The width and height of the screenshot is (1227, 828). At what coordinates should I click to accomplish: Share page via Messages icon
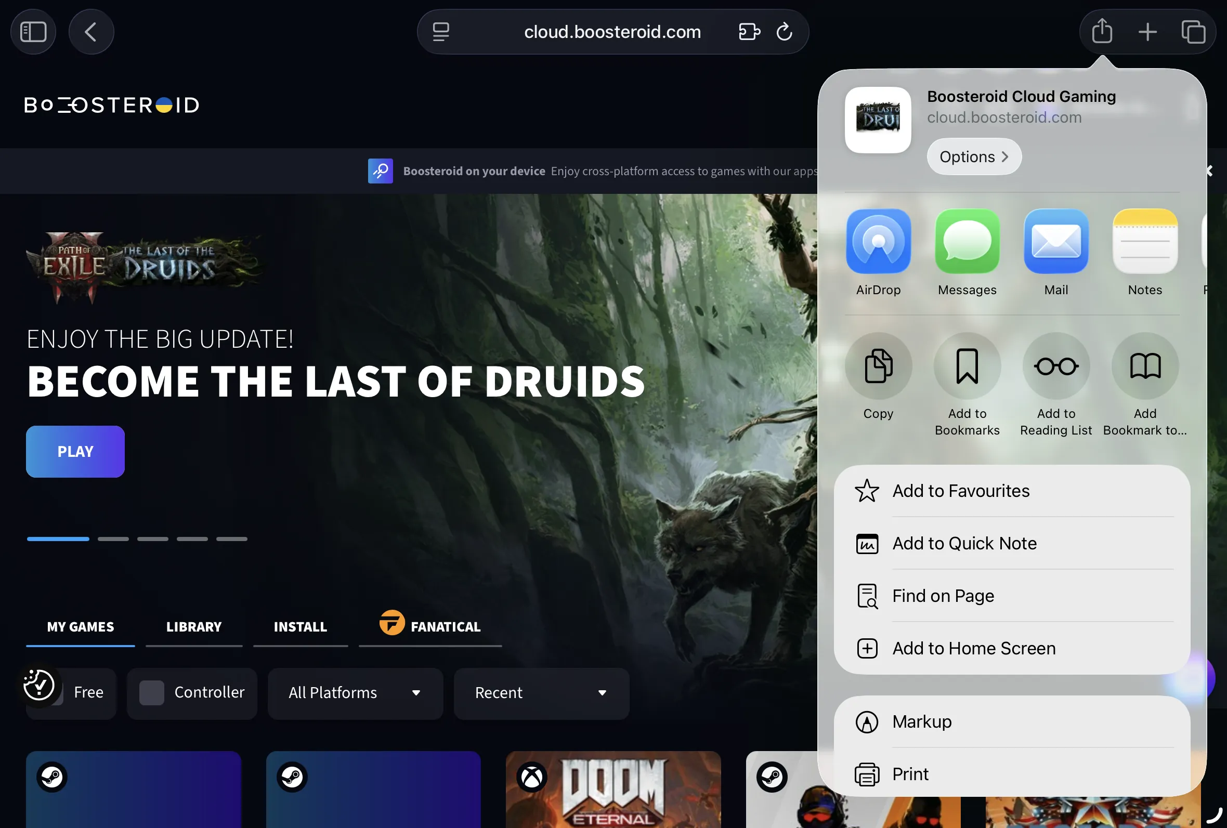[x=967, y=241]
